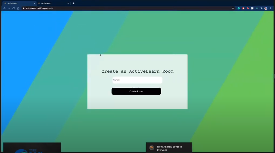
Task: Click the Create Room button
Action: 136,91
